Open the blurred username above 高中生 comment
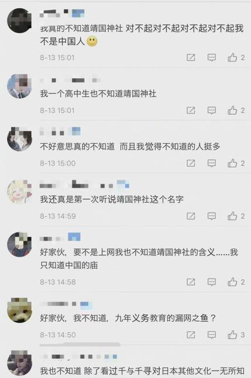The height and width of the screenshot is (378, 251). pyautogui.click(x=70, y=80)
